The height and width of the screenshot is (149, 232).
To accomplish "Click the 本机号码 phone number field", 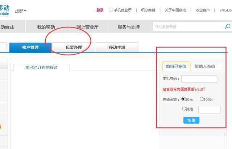I will pyautogui.click(x=199, y=79).
